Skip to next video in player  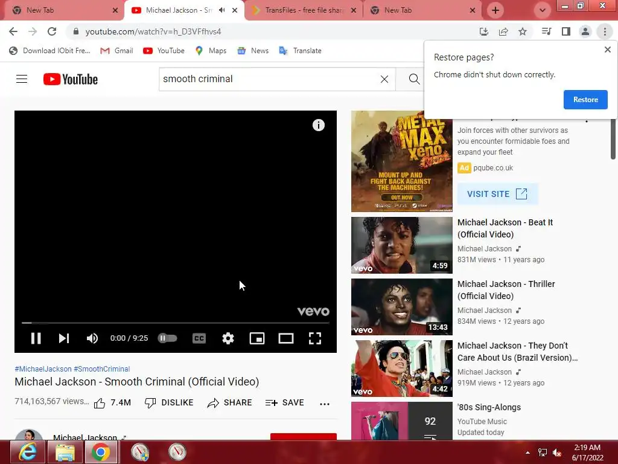tap(64, 338)
